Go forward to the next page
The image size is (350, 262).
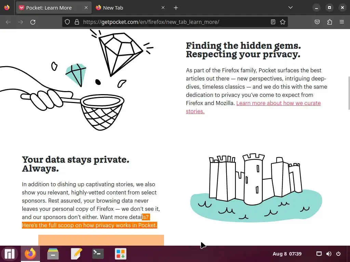(21, 22)
